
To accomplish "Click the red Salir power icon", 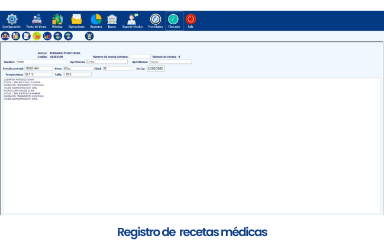I will [191, 19].
